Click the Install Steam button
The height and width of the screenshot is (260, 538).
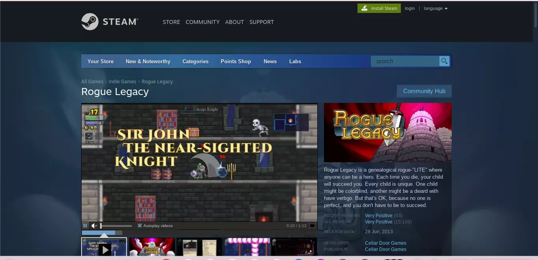(379, 8)
